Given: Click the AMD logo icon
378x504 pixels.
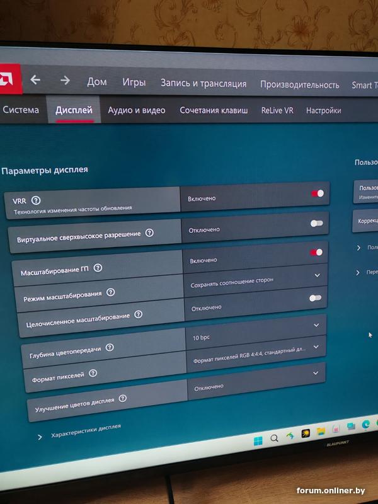Looking at the screenshot, I should [x=9, y=79].
